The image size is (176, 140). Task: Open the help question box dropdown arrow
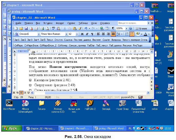[x=148, y=23]
